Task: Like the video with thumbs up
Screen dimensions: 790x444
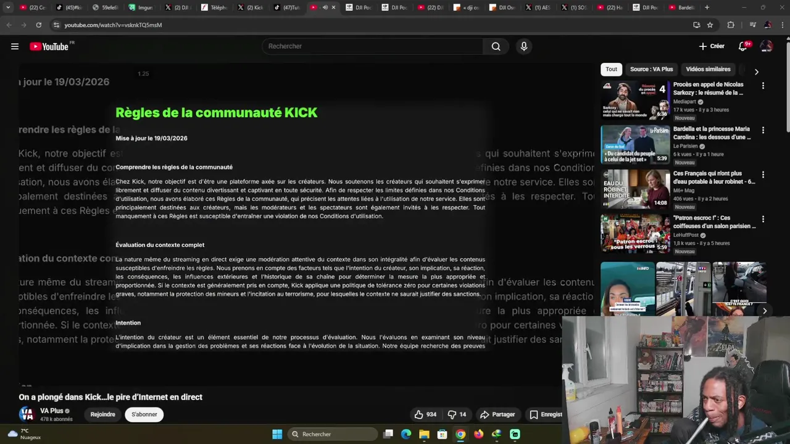Action: pyautogui.click(x=425, y=414)
